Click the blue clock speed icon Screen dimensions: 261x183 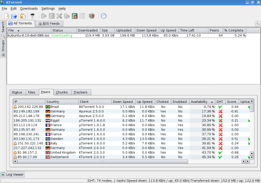104,16
